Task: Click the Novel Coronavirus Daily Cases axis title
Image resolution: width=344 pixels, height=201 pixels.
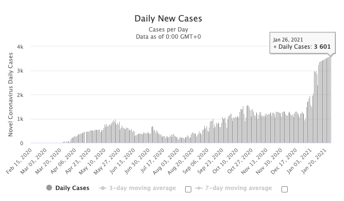Action: point(10,95)
